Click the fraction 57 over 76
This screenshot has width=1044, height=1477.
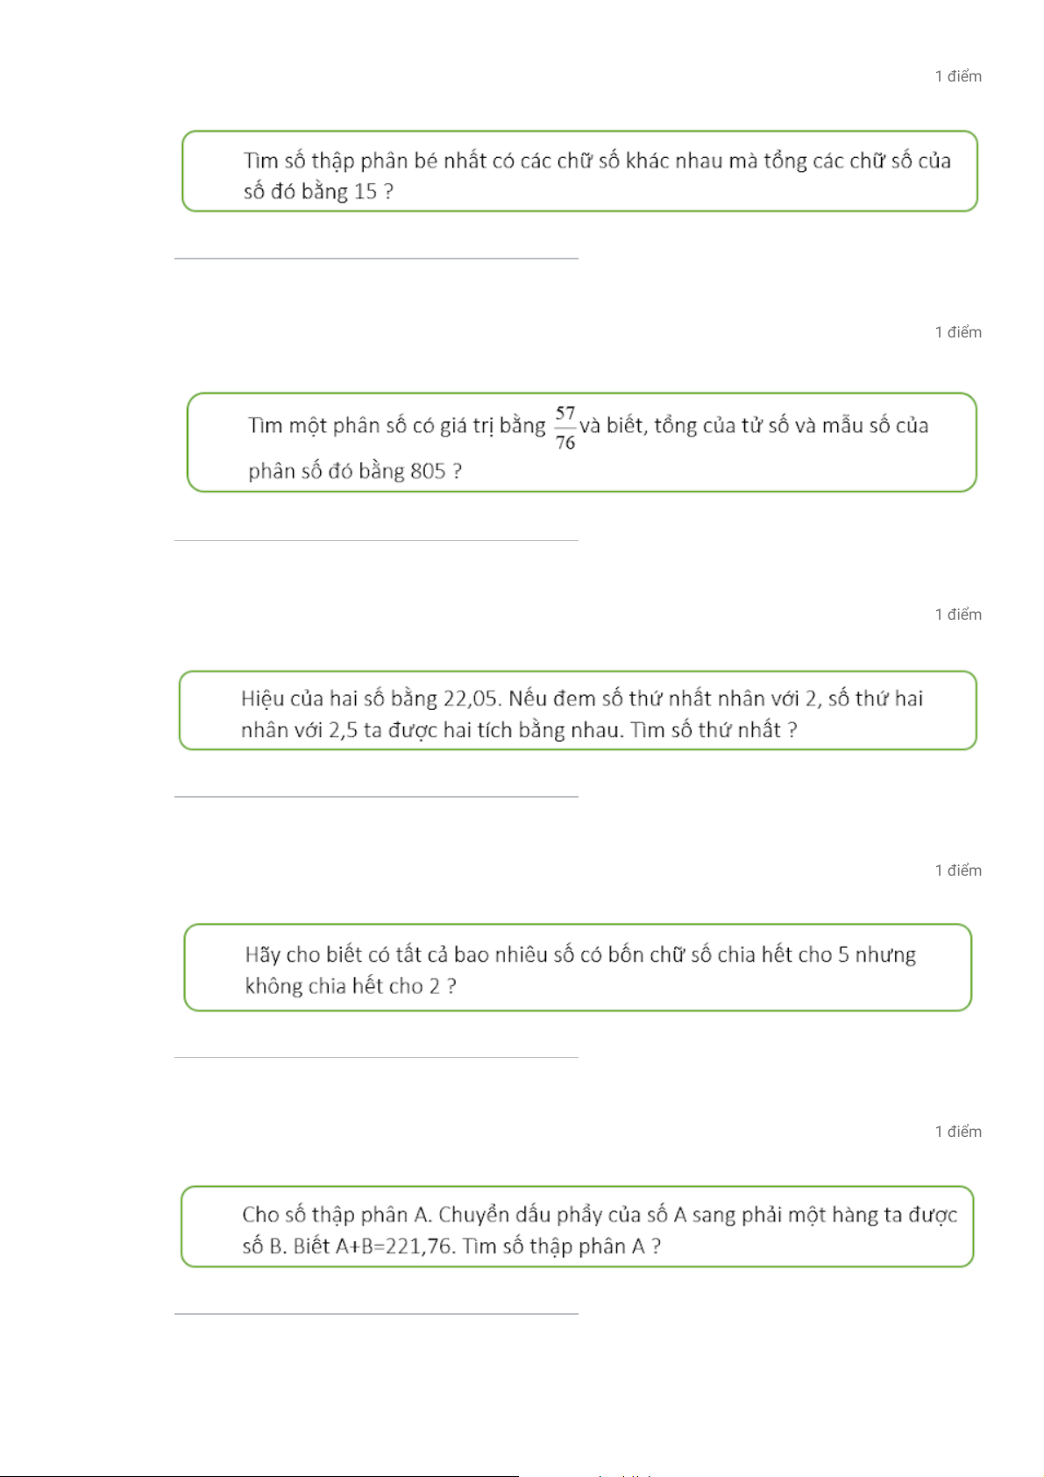coord(565,428)
